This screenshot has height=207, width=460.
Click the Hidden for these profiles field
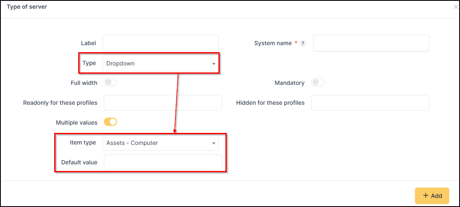(x=370, y=103)
